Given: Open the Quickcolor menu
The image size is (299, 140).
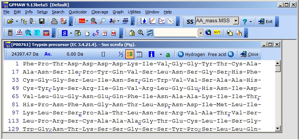Looking at the screenshot, I should (78, 12).
